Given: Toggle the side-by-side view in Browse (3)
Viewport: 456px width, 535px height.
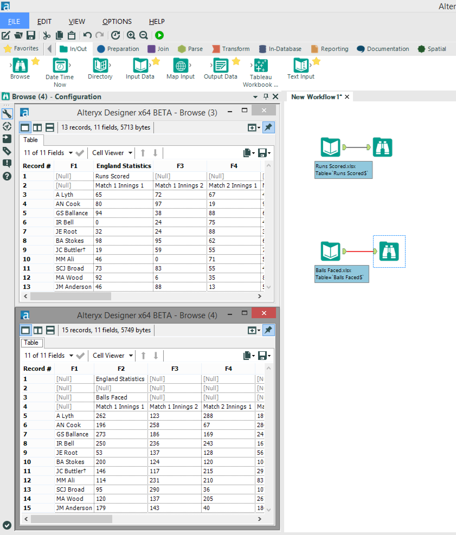Looking at the screenshot, I should (x=37, y=127).
